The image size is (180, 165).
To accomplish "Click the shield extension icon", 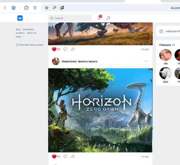I will (x=35, y=8).
